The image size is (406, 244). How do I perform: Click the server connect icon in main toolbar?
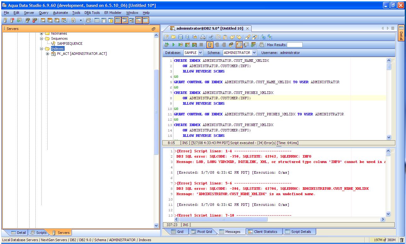point(28,20)
